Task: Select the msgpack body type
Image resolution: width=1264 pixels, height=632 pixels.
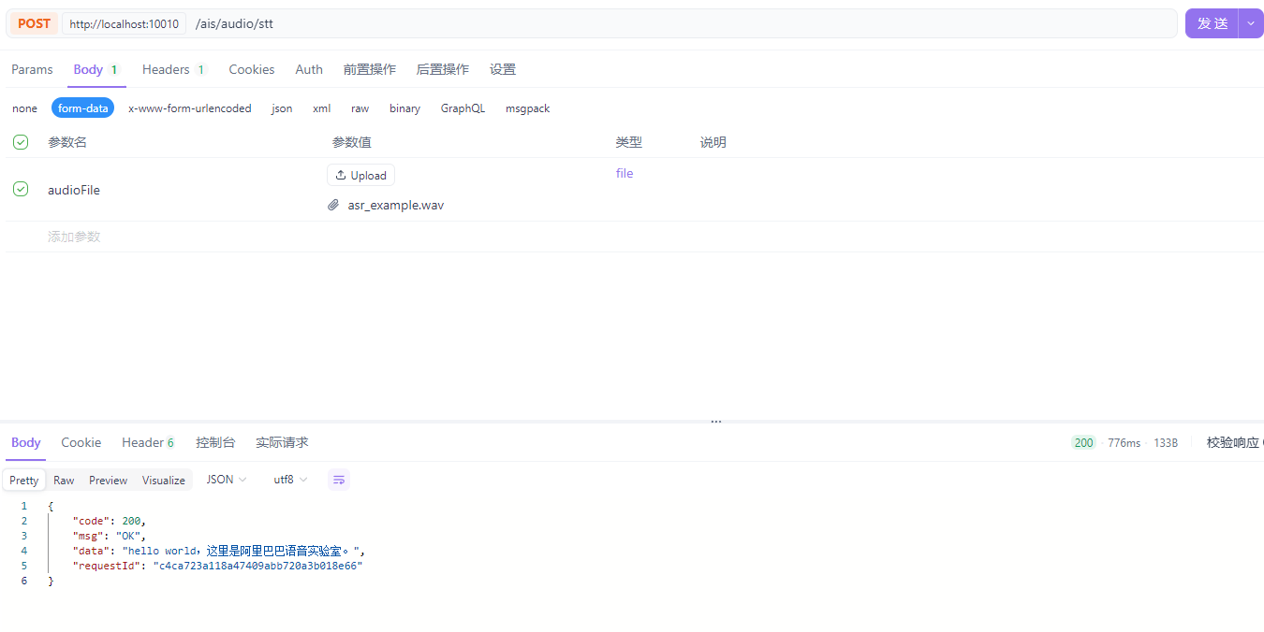Action: pos(528,108)
